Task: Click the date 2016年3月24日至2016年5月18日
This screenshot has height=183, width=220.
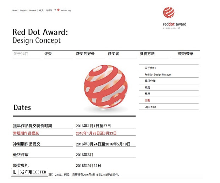Action: [103, 144]
